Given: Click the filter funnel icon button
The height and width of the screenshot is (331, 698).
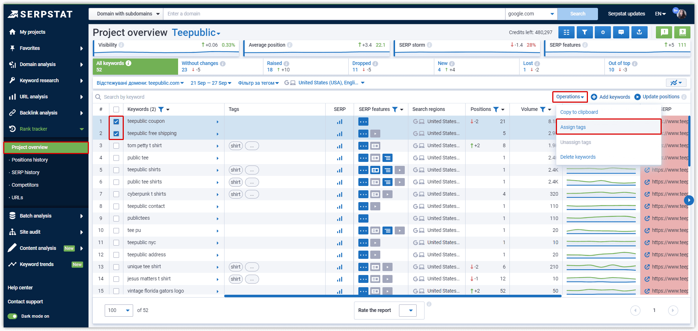Looking at the screenshot, I should pyautogui.click(x=584, y=32).
